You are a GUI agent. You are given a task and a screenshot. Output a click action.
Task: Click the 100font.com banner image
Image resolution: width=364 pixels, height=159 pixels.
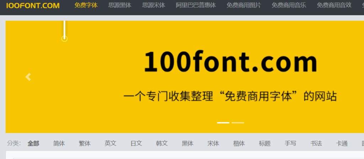point(185,77)
